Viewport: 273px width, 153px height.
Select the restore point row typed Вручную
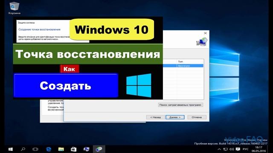tap(183, 66)
